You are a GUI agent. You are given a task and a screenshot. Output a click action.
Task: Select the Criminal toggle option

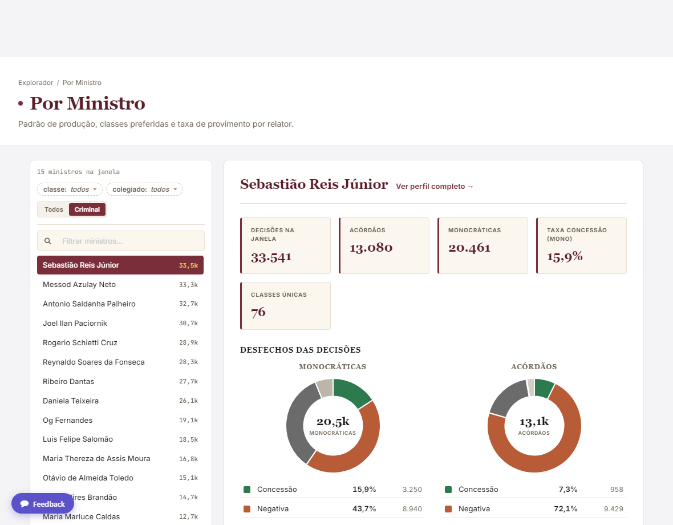coord(87,209)
